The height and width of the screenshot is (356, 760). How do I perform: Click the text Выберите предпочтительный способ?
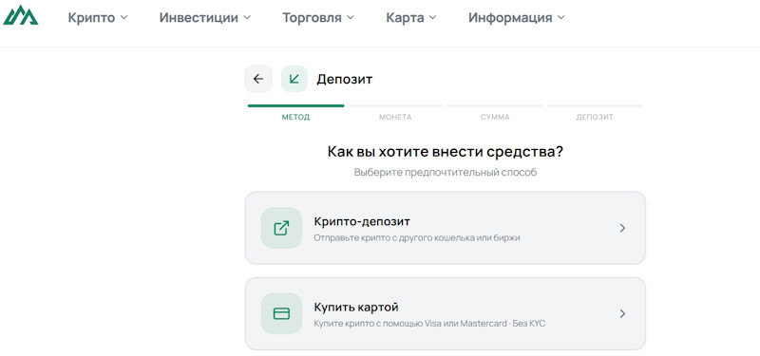click(x=446, y=173)
